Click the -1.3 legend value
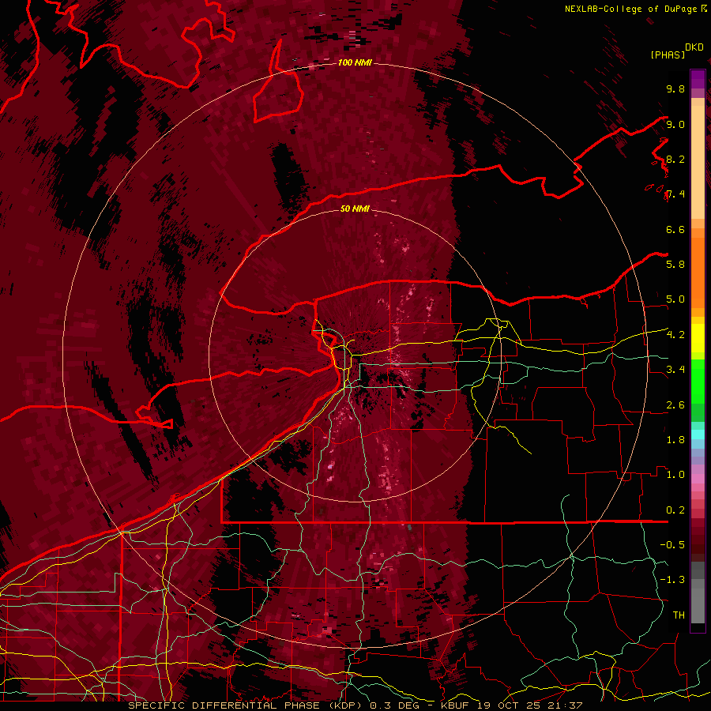 pyautogui.click(x=672, y=580)
